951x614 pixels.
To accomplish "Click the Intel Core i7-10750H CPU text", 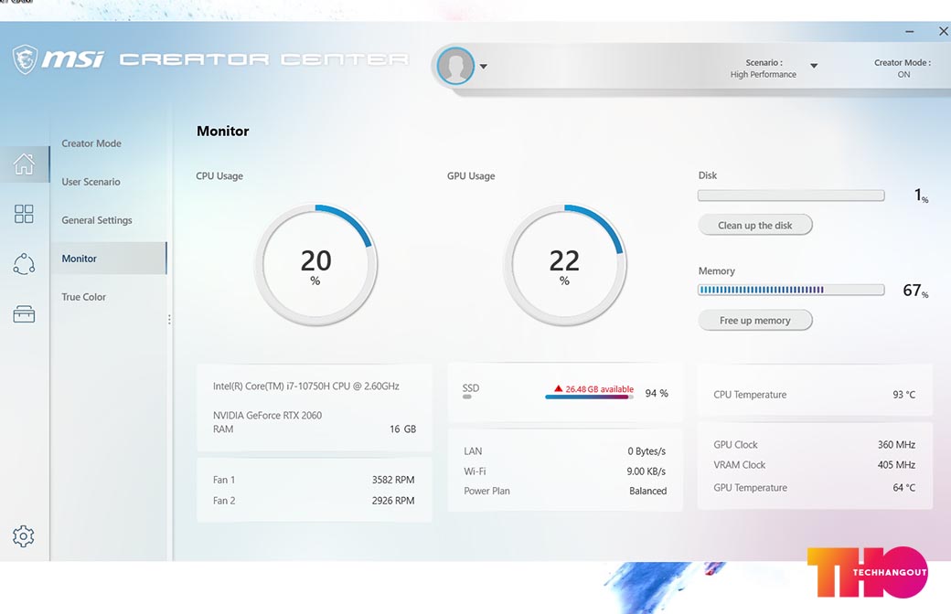I will 305,386.
